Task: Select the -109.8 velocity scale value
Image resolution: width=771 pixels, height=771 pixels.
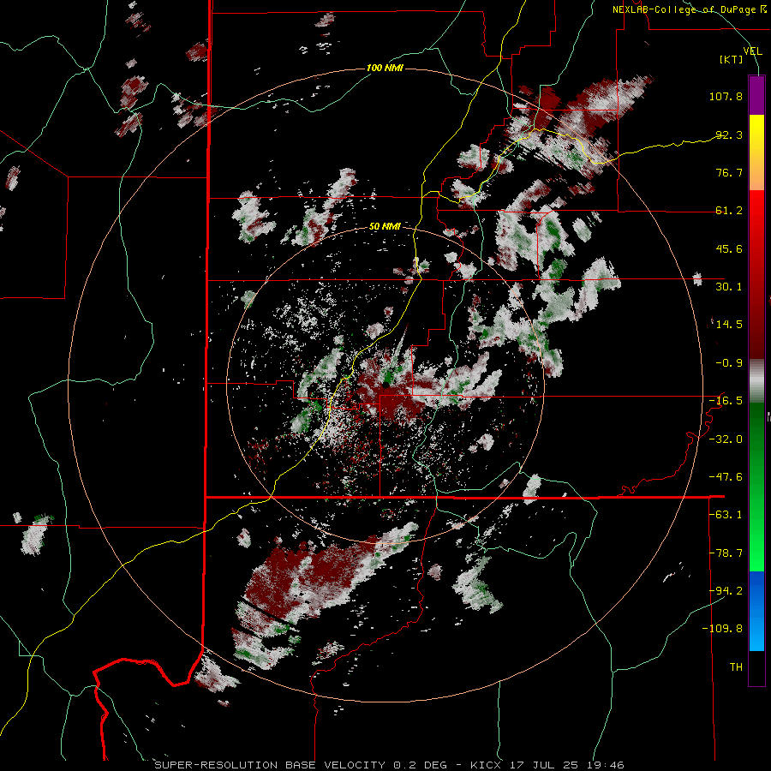Action: tap(723, 629)
